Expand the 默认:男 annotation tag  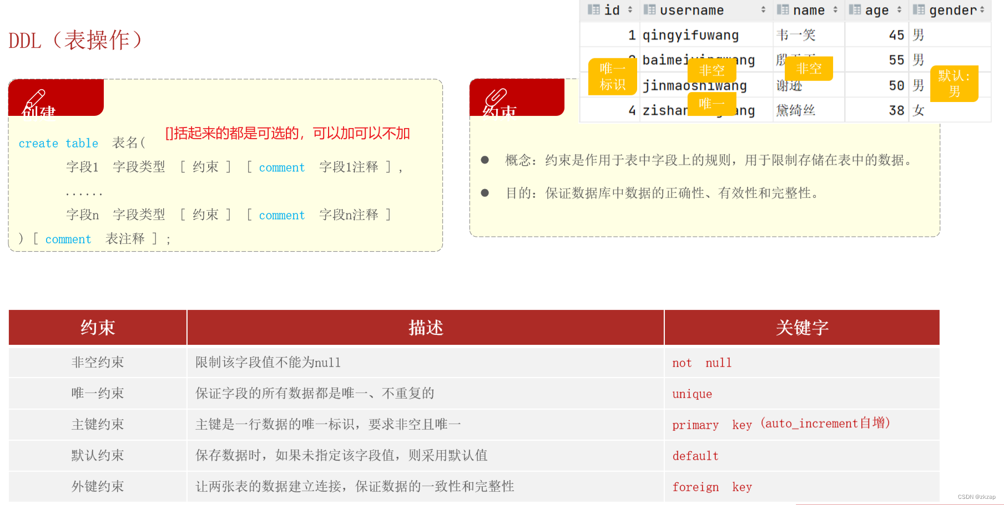point(955,83)
